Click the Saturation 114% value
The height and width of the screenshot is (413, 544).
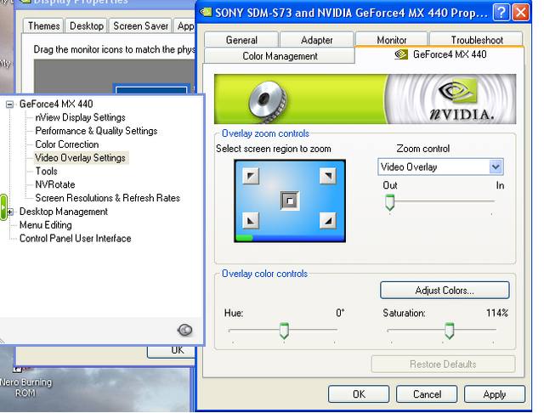point(496,313)
